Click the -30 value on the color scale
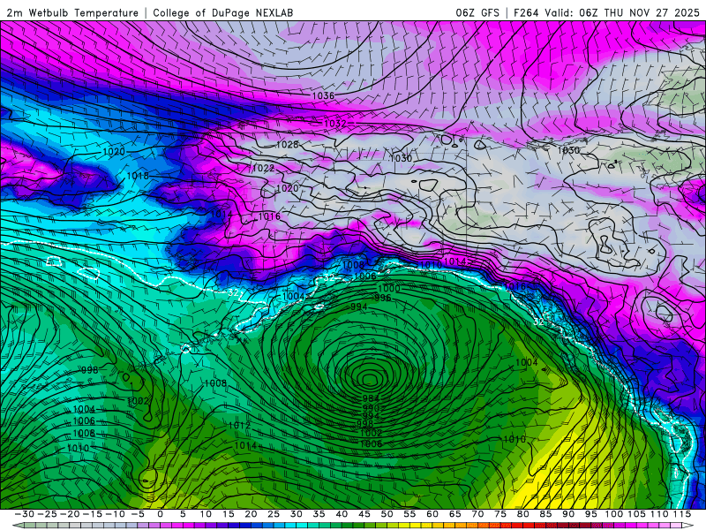Viewport: 706px width, 530px height. click(x=24, y=514)
